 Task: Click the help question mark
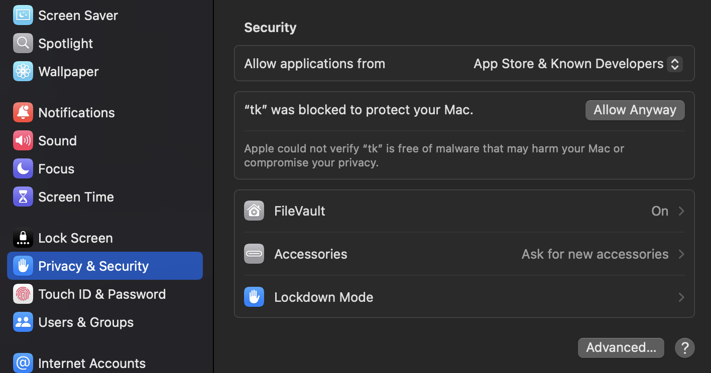[x=684, y=347]
